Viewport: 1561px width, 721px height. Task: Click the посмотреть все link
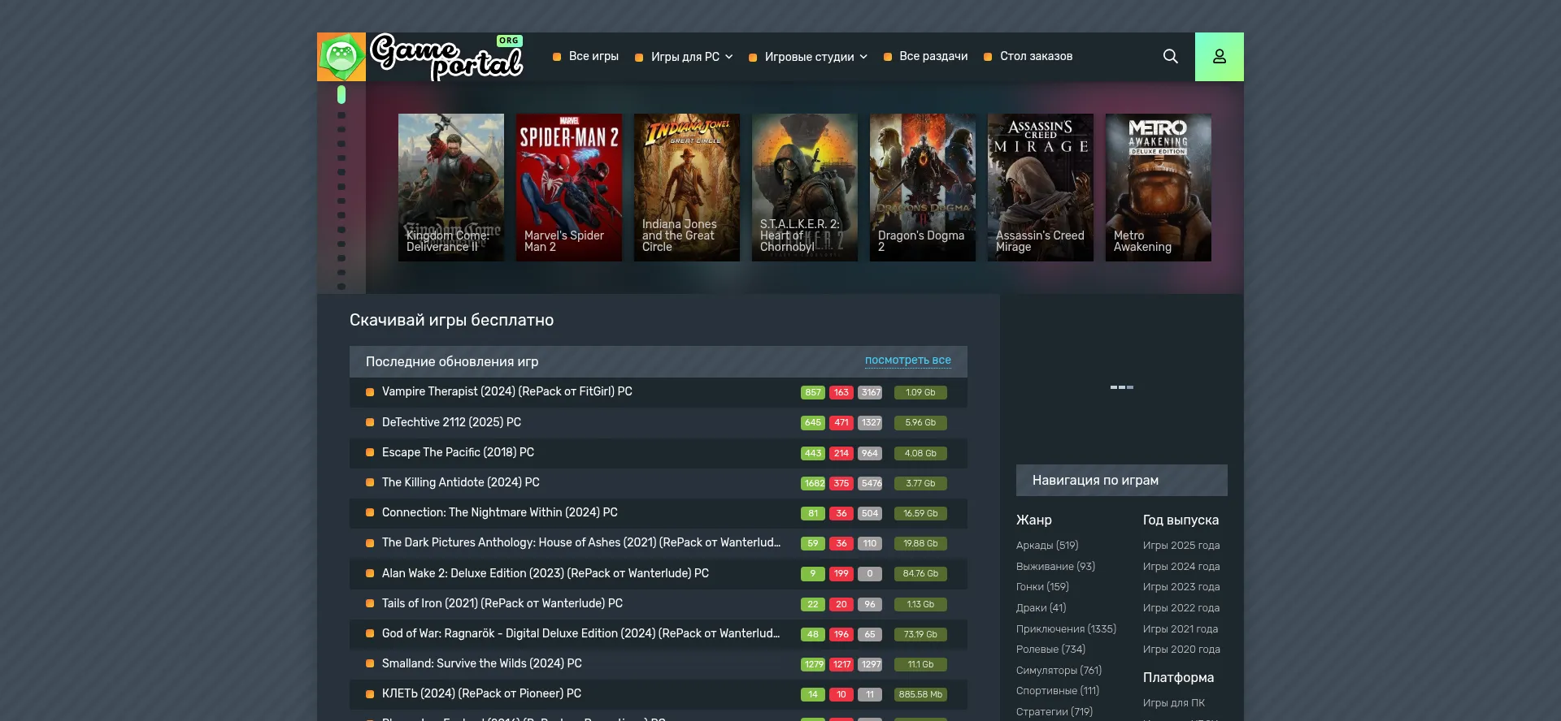coord(908,360)
